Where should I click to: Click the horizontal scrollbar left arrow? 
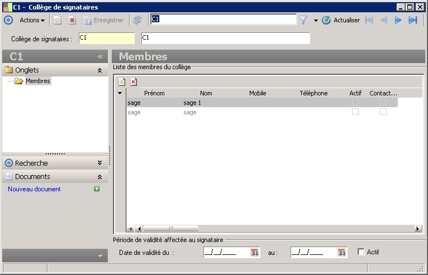click(x=139, y=229)
